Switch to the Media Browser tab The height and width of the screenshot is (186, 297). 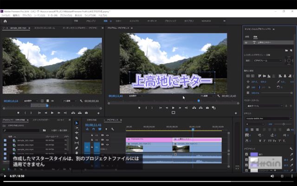[41, 120]
